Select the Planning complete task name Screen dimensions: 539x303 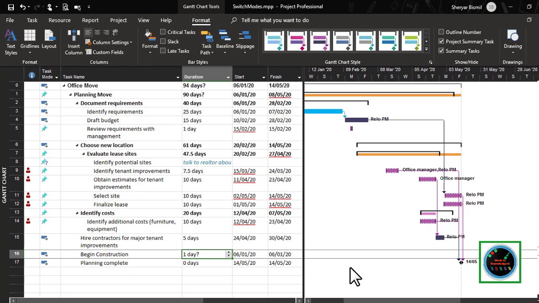tap(104, 263)
